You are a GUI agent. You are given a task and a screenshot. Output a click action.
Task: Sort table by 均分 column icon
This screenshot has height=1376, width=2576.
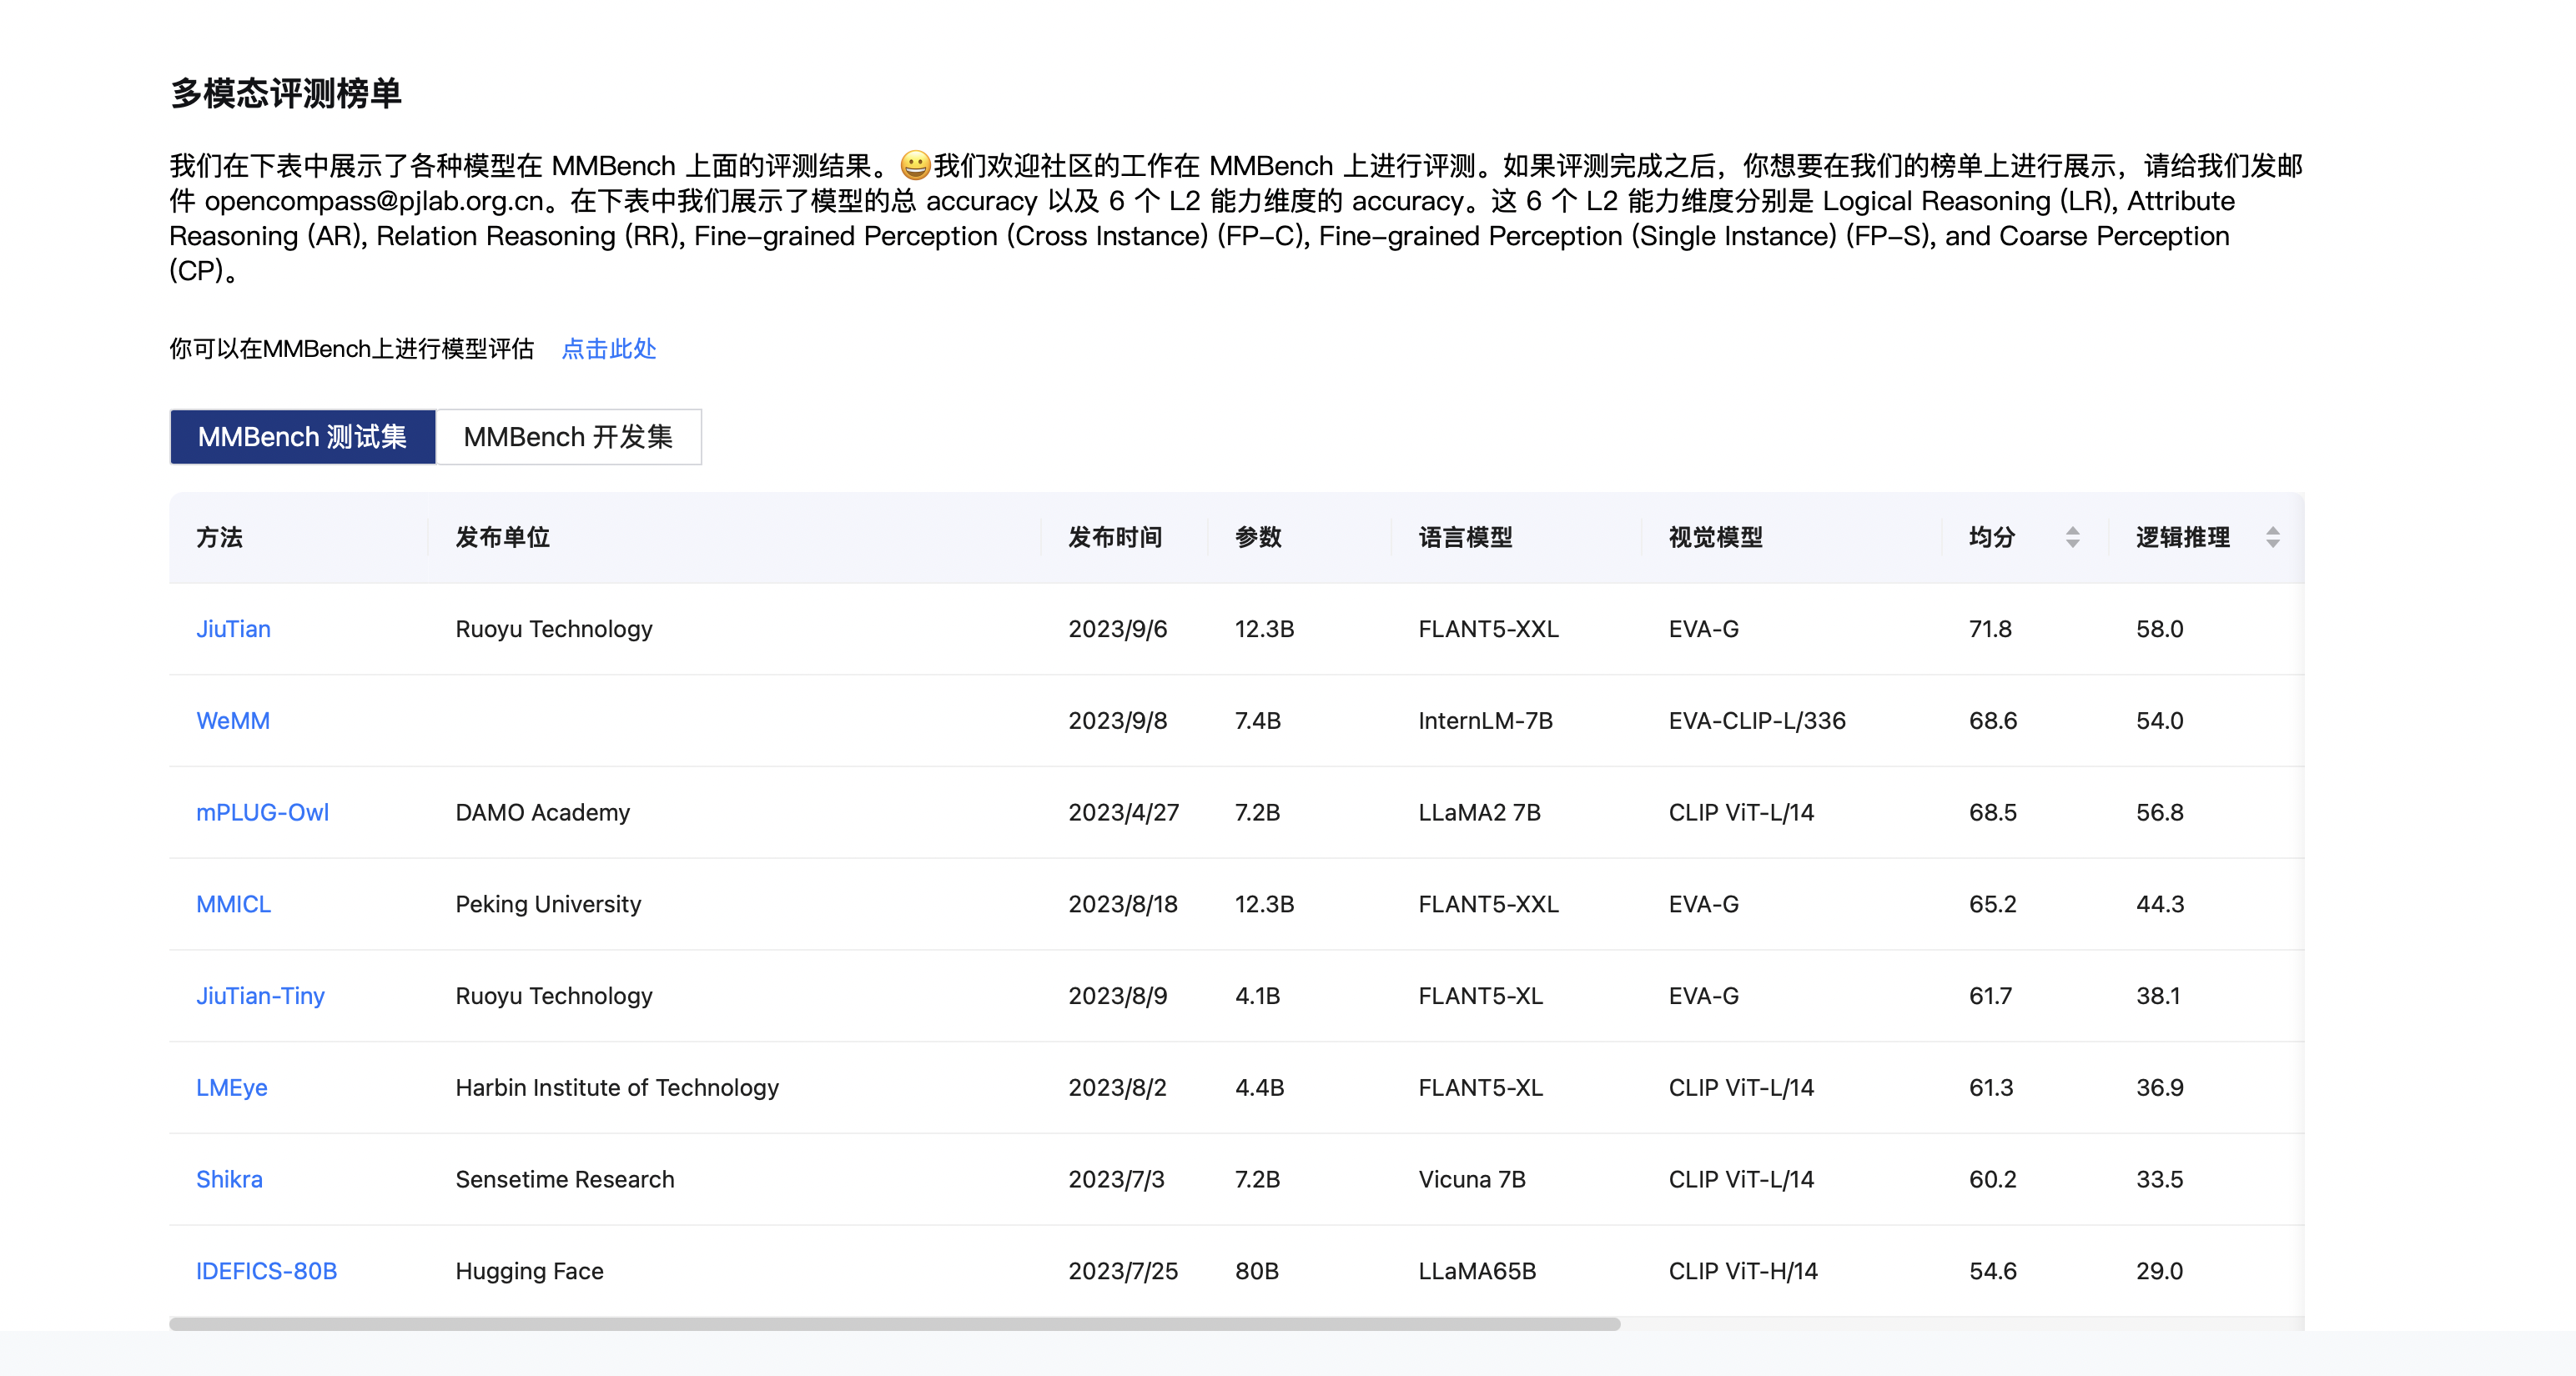pyautogui.click(x=2072, y=537)
